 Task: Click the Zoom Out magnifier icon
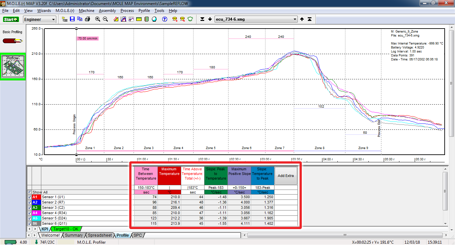[105, 19]
